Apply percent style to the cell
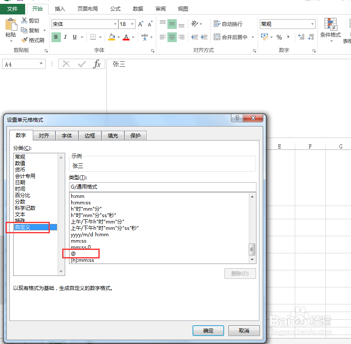Screen dimensions: 351x344 [279, 37]
